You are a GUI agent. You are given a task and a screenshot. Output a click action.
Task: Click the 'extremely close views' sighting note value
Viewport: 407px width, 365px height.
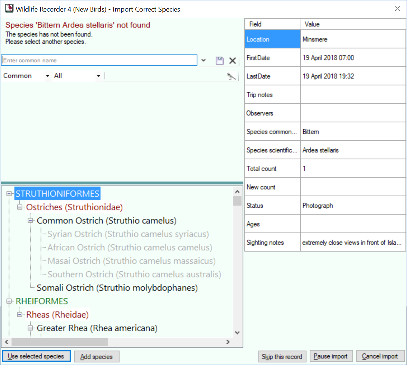point(353,243)
